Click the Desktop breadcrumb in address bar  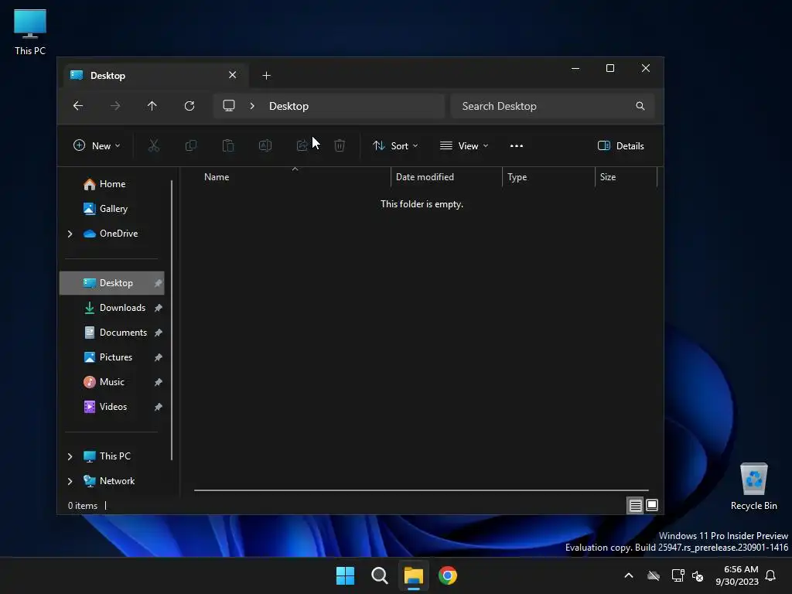(x=288, y=106)
